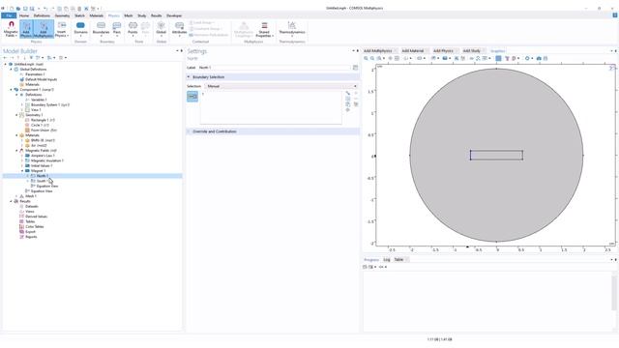The image size is (619, 348).
Task: Open the Pairs ribbon button
Action: point(117,29)
